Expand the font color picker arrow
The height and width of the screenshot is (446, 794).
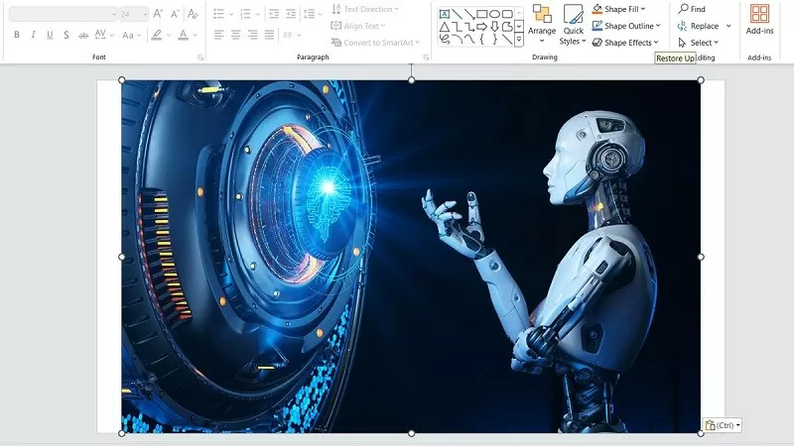point(196,35)
